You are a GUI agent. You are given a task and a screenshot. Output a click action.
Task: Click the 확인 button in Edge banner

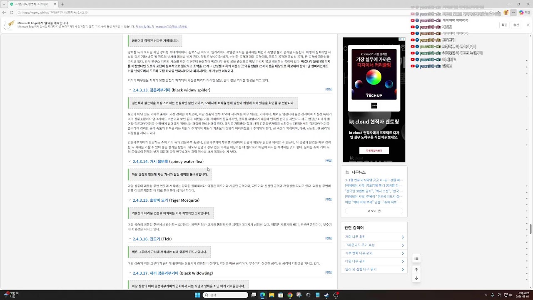tap(504, 25)
